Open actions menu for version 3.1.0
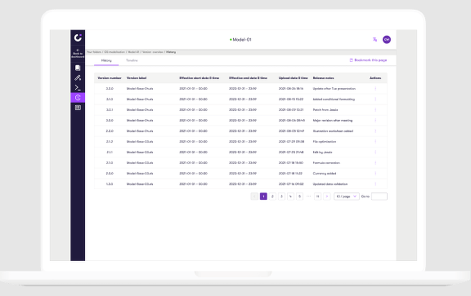The width and height of the screenshot is (471, 296). coord(375,99)
